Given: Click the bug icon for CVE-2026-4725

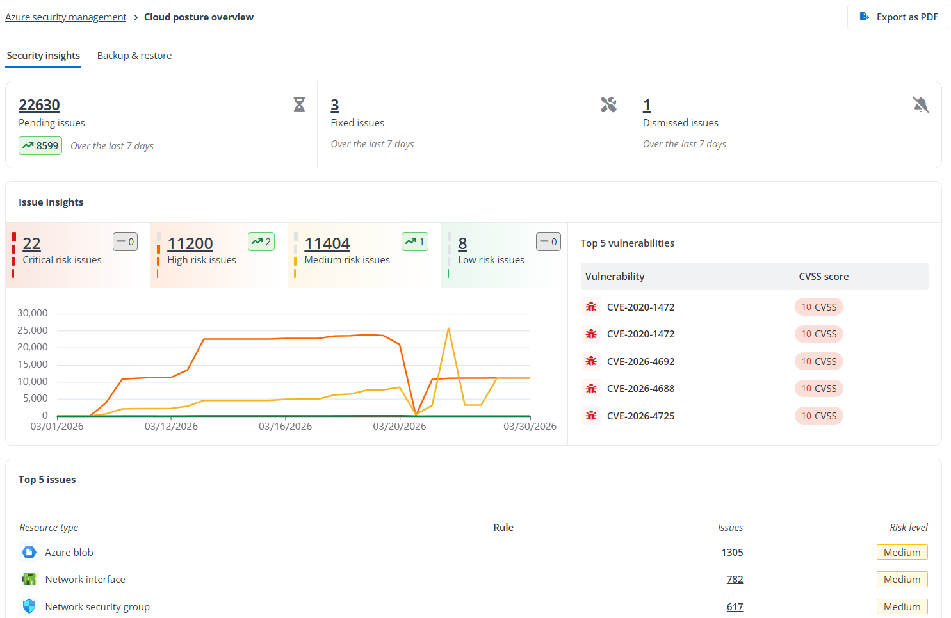Looking at the screenshot, I should coord(591,416).
